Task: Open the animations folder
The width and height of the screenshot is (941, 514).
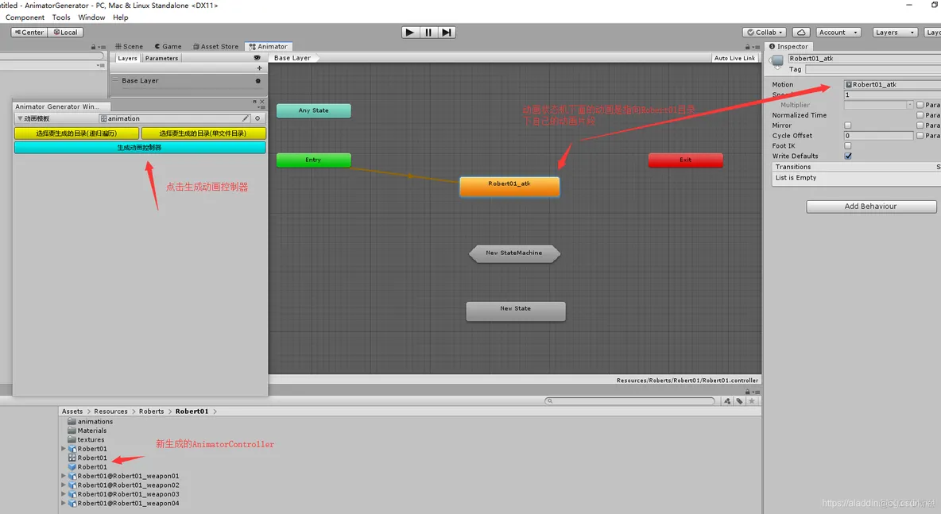Action: click(91, 422)
